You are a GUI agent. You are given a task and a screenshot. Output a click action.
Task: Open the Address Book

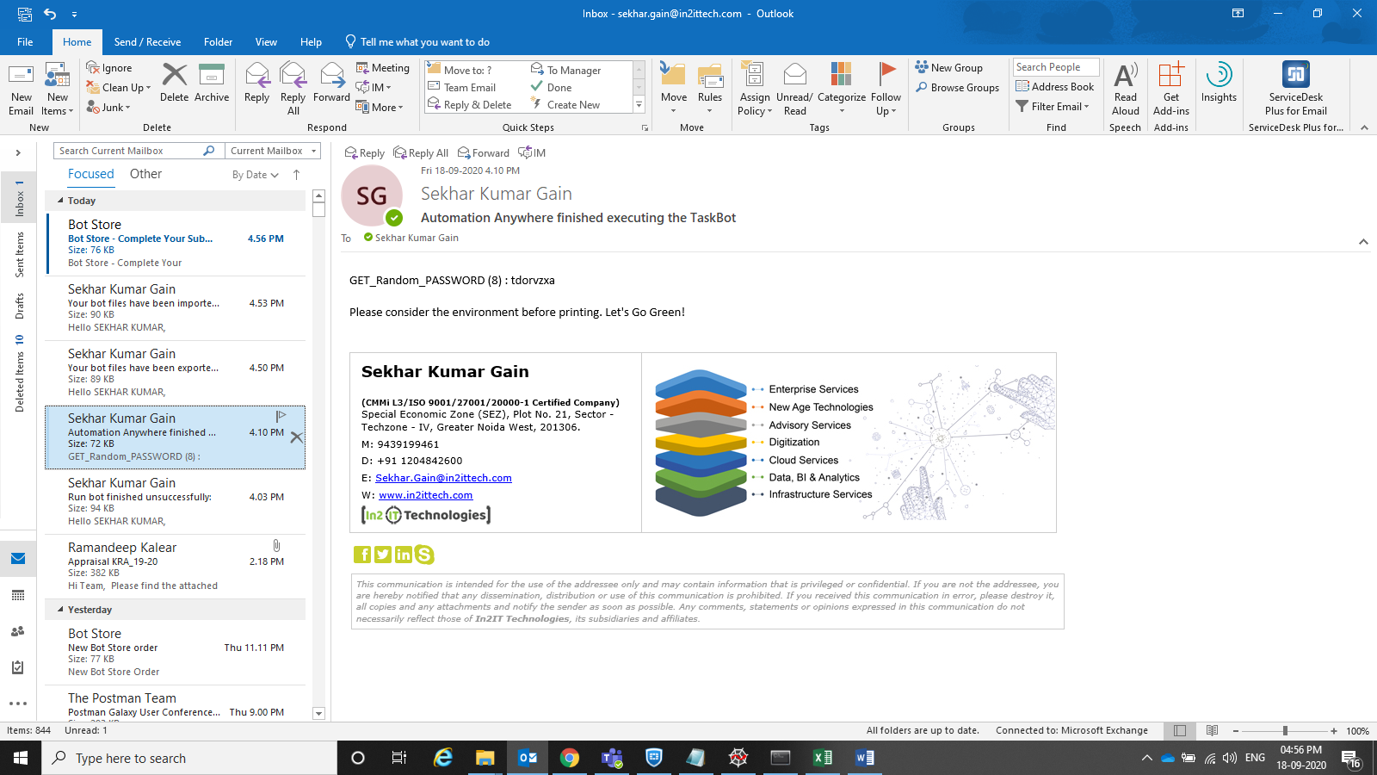coord(1054,87)
